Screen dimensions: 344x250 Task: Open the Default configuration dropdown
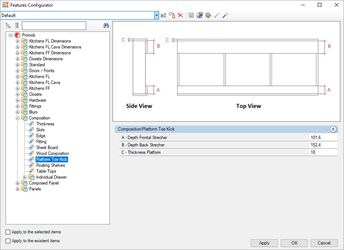[157, 15]
